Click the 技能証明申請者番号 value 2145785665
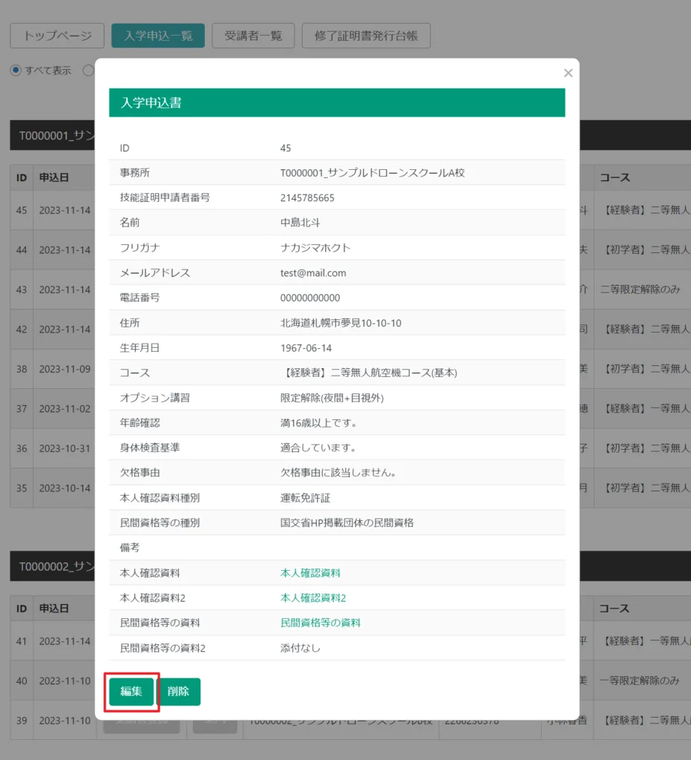The height and width of the screenshot is (760, 691). [x=307, y=198]
